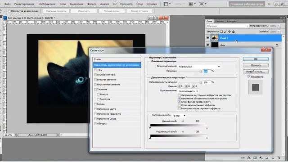Screen dimensions: 288x162
Task: Hide layer Слой 1 with eye icon
Action: coord(208,38)
